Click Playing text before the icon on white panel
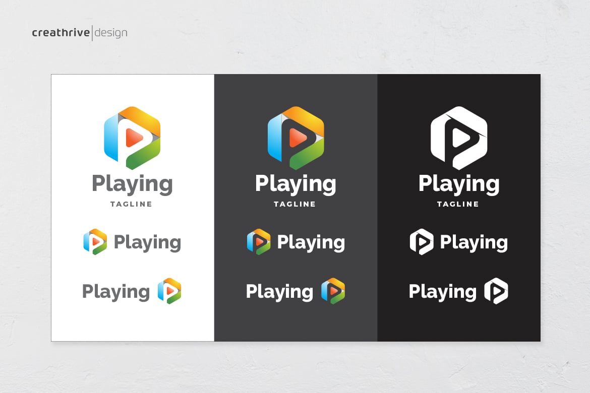The width and height of the screenshot is (590, 393). 116,292
